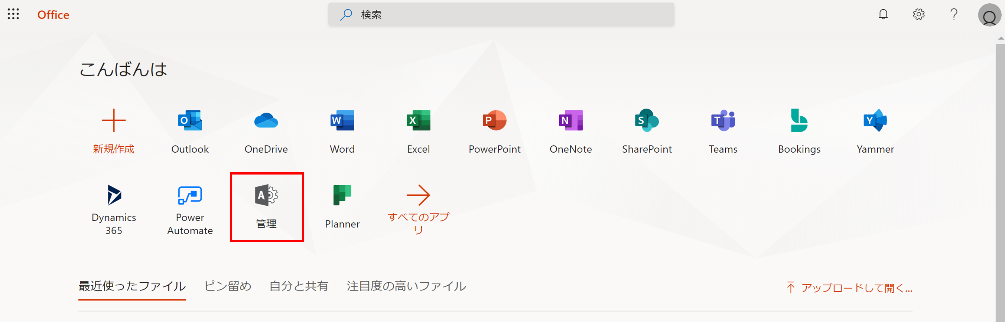1005x322 pixels.
Task: Open the notifications bell
Action: (883, 14)
